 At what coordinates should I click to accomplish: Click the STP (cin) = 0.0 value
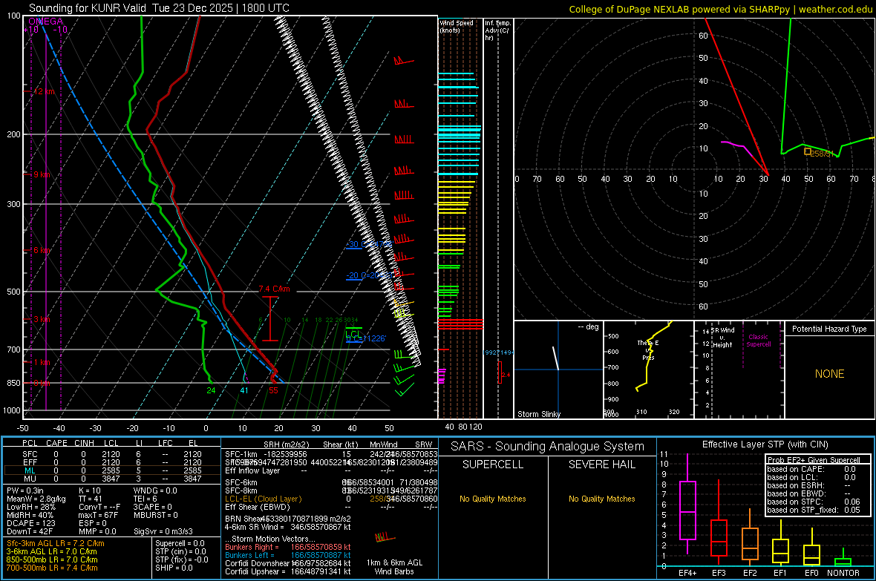[180, 551]
